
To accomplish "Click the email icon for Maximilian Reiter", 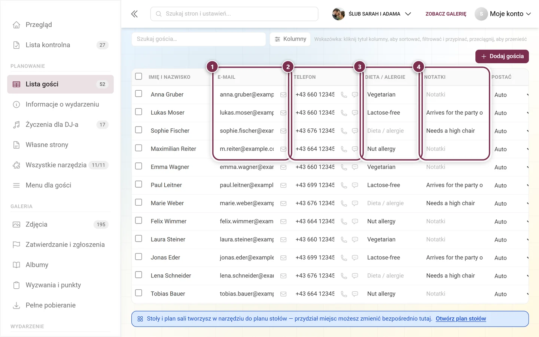I will tap(283, 149).
